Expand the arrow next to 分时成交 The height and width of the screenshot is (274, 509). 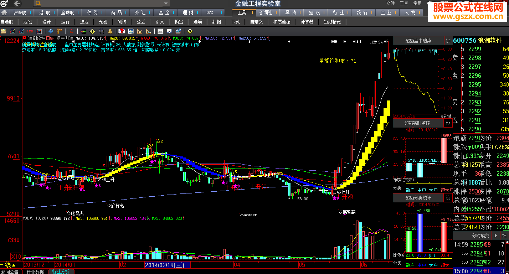[x=495, y=236]
